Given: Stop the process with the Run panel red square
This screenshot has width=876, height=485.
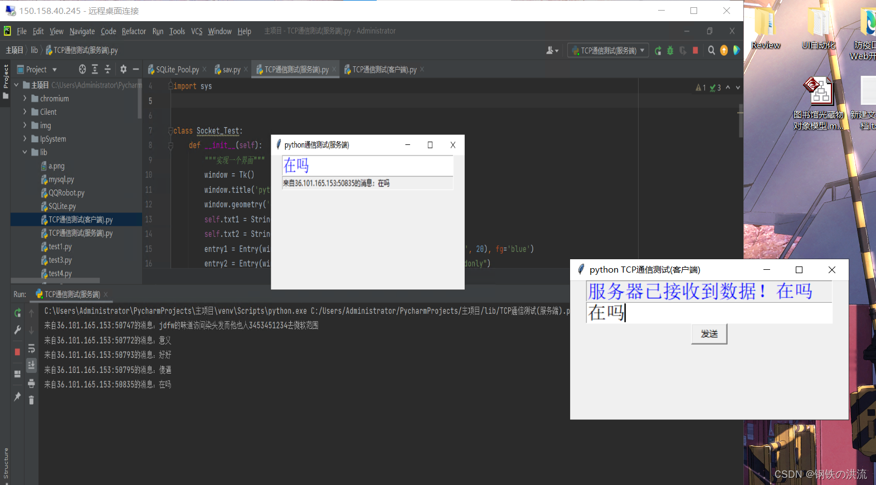Looking at the screenshot, I should tap(17, 352).
